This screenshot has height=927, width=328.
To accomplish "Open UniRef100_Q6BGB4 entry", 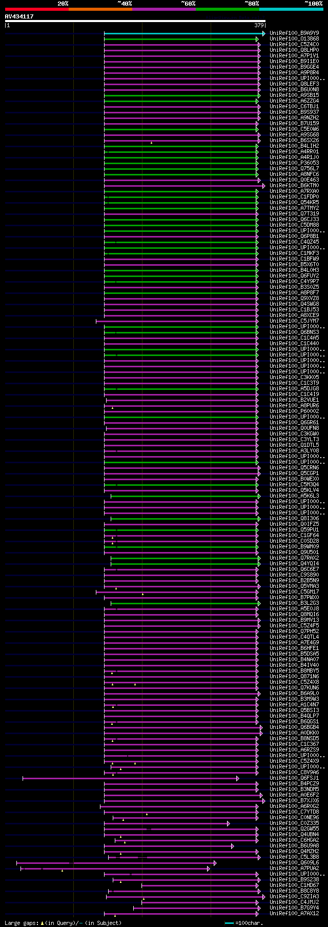I will point(295,727).
